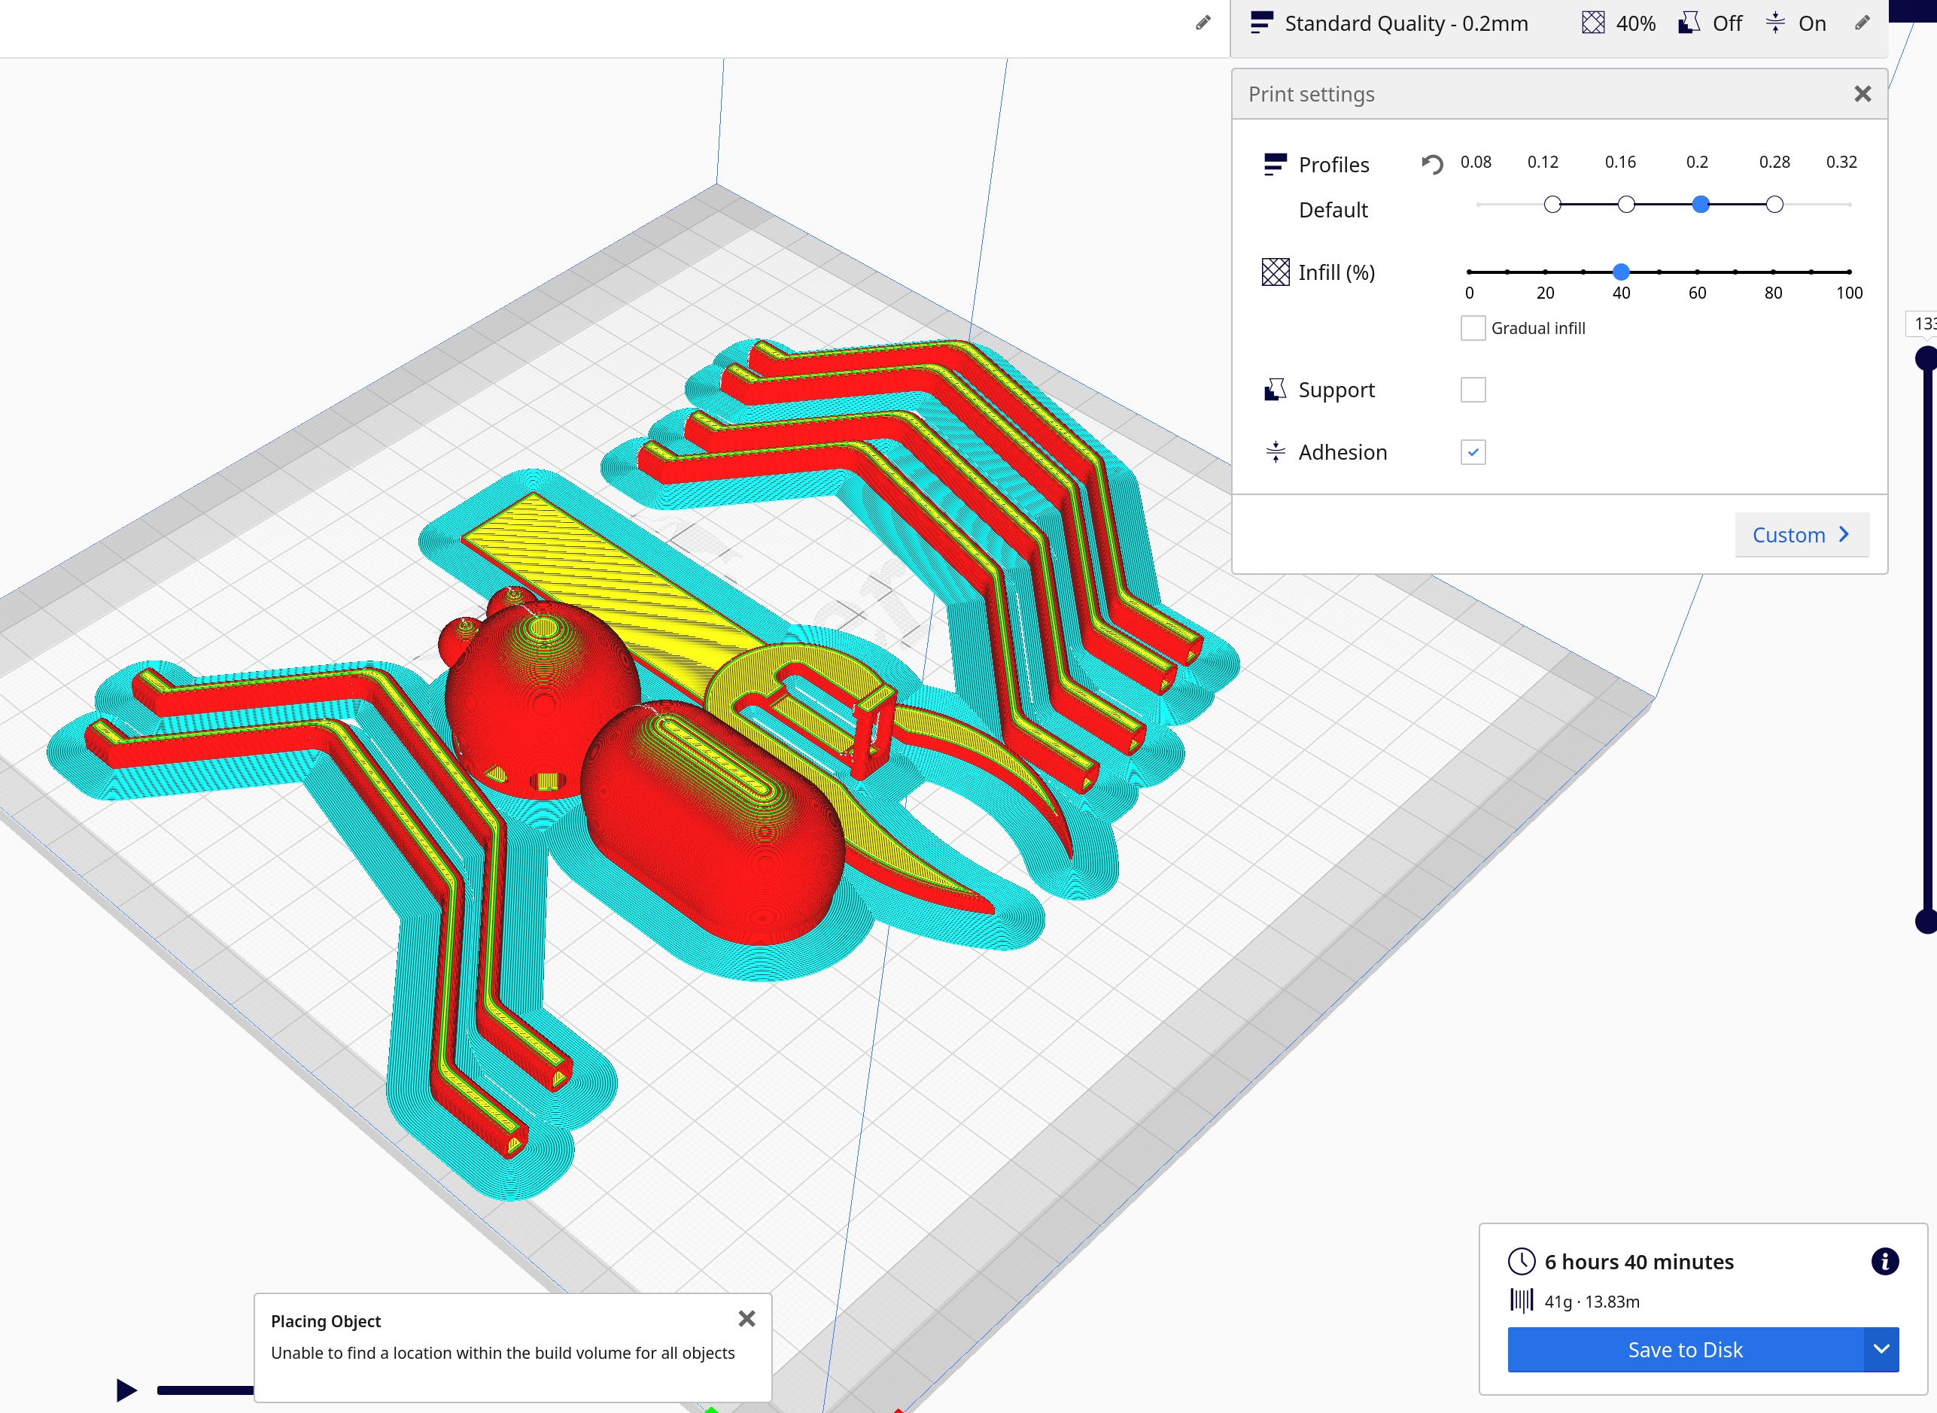Click the reset profile arrow icon
The height and width of the screenshot is (1413, 1937).
(x=1431, y=163)
